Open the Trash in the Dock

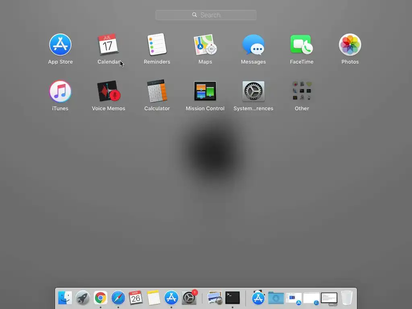pyautogui.click(x=346, y=298)
